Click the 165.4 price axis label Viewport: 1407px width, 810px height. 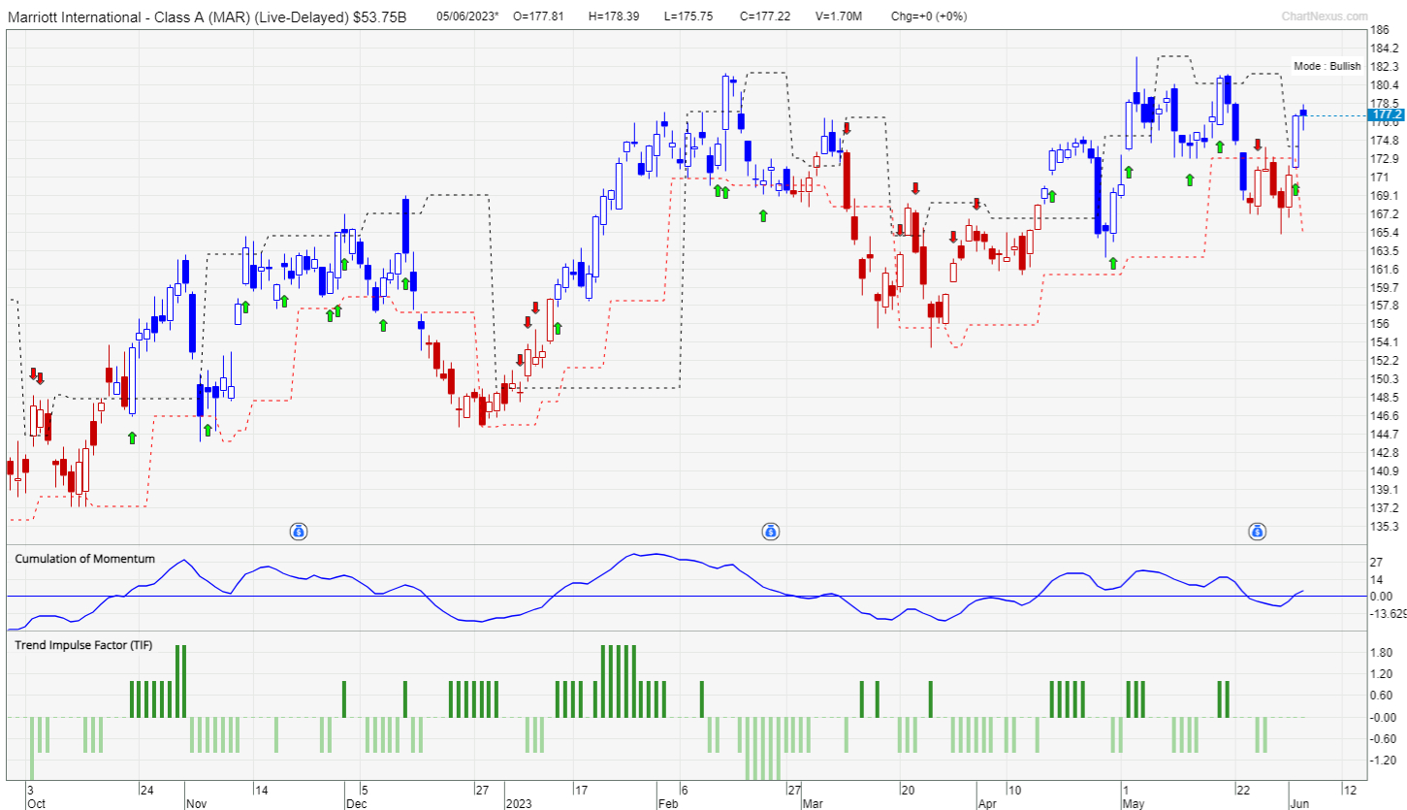click(x=1384, y=233)
